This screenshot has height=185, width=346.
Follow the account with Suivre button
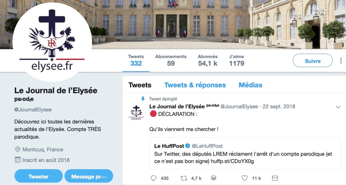pyautogui.click(x=312, y=60)
